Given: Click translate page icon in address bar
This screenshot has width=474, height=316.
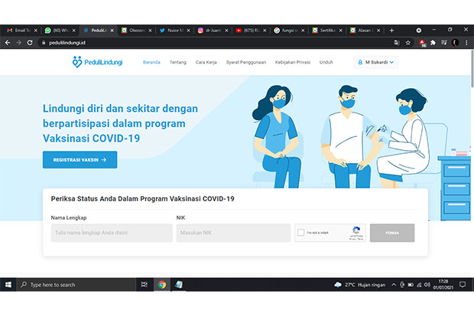Looking at the screenshot, I should [397, 43].
